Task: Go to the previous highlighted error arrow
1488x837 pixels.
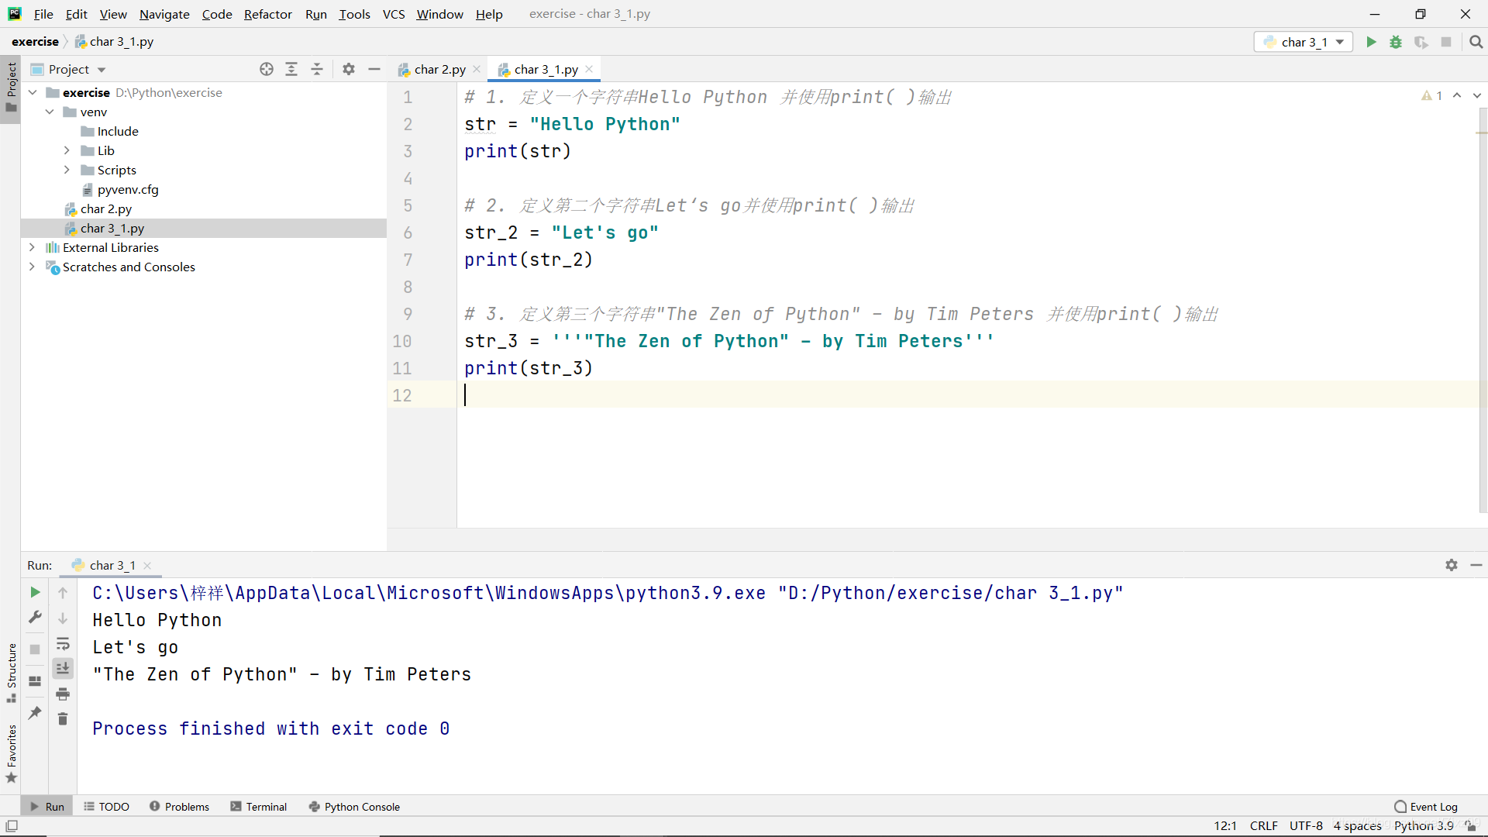Action: coord(1457,95)
